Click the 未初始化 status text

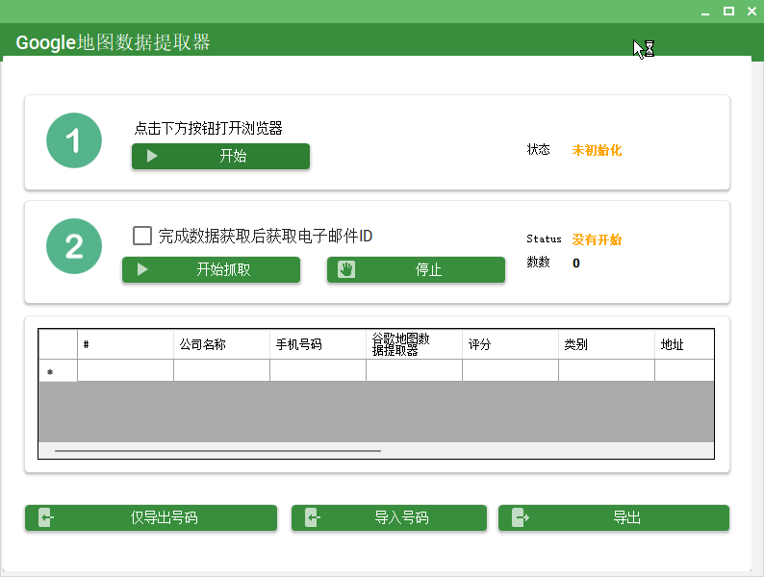(x=597, y=150)
